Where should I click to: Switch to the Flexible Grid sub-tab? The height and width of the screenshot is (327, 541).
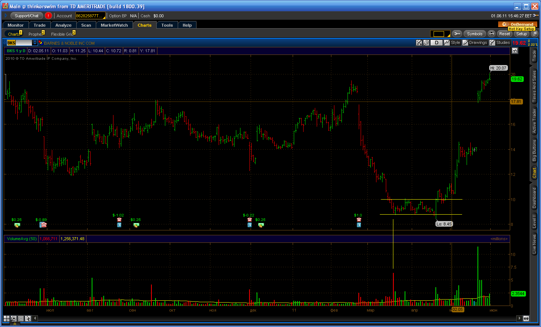(63, 34)
